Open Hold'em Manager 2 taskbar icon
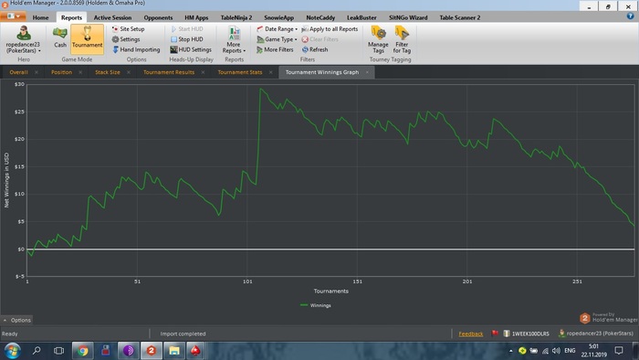 152,351
